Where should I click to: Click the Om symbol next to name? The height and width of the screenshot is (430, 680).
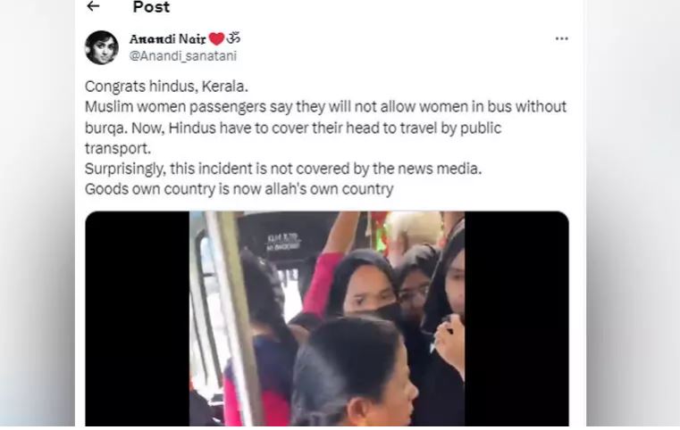[x=233, y=38]
